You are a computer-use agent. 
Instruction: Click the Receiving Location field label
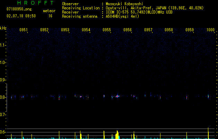point(81,8)
